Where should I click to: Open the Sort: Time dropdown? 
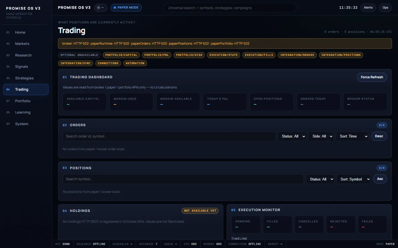(352, 136)
